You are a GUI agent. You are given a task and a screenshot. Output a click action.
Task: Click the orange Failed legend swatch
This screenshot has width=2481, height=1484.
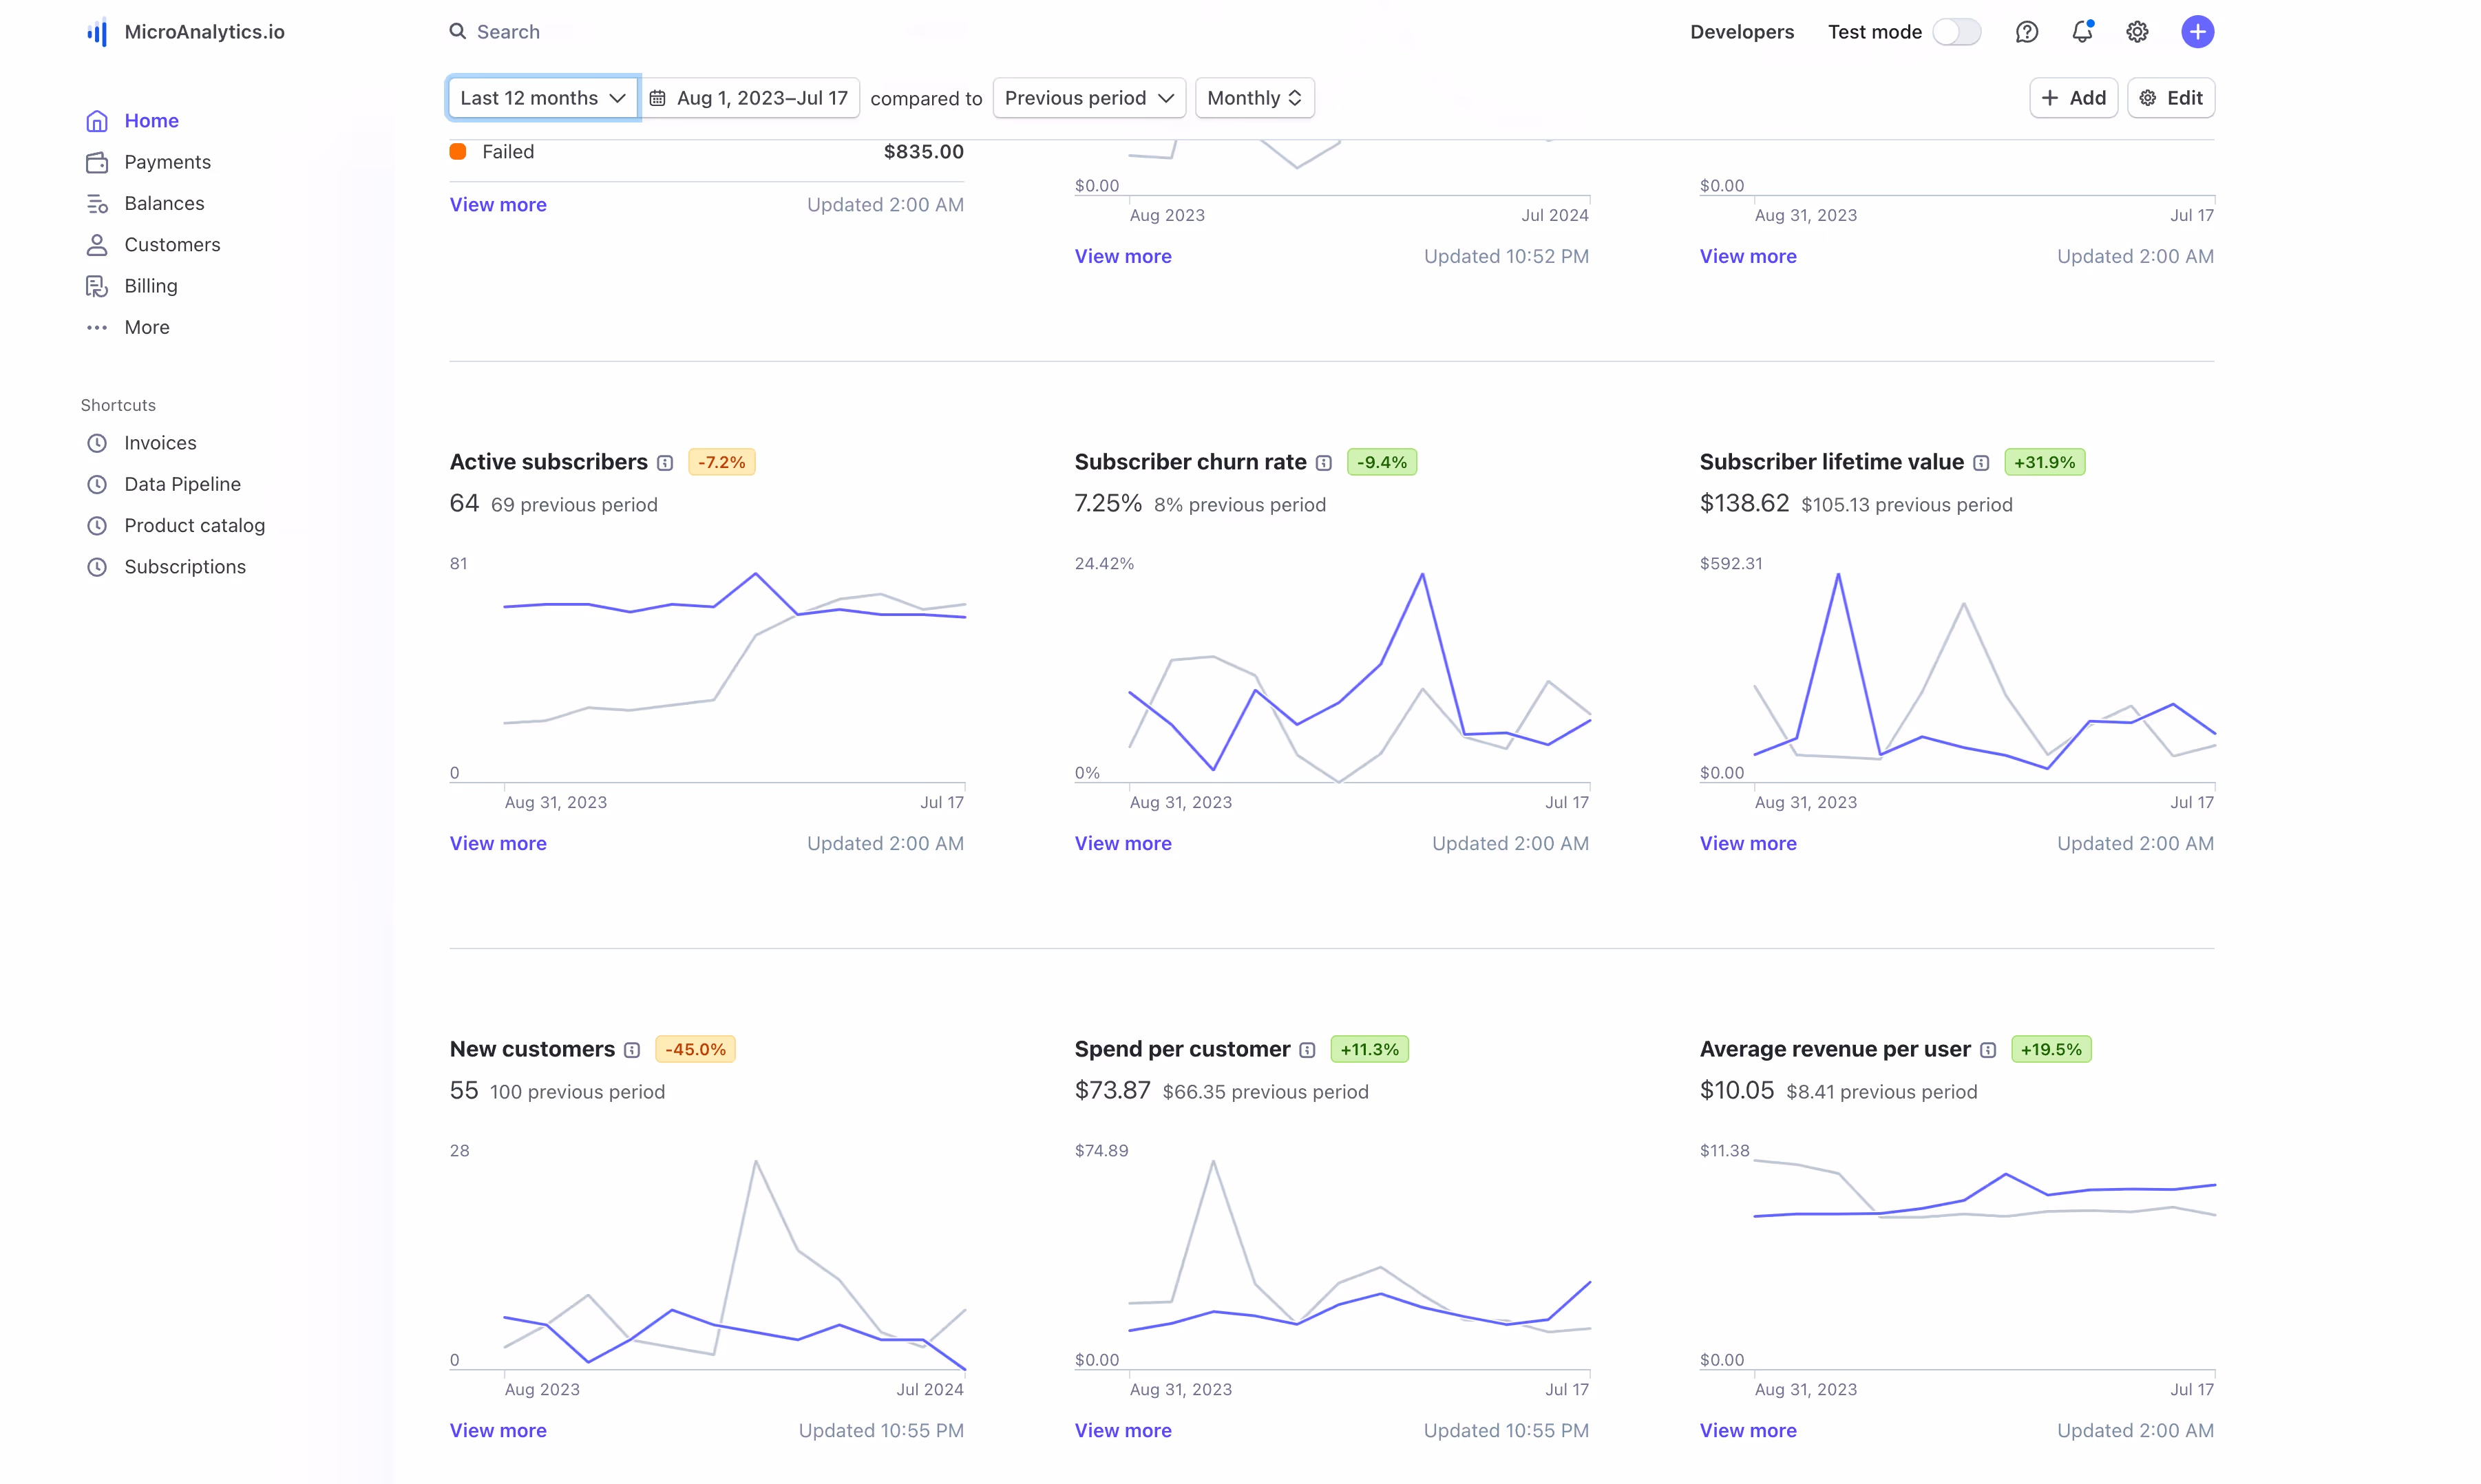(458, 152)
